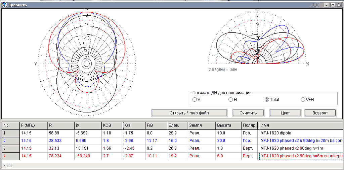Click the КСВ column header
This screenshot has height=170, width=344.
point(112,125)
